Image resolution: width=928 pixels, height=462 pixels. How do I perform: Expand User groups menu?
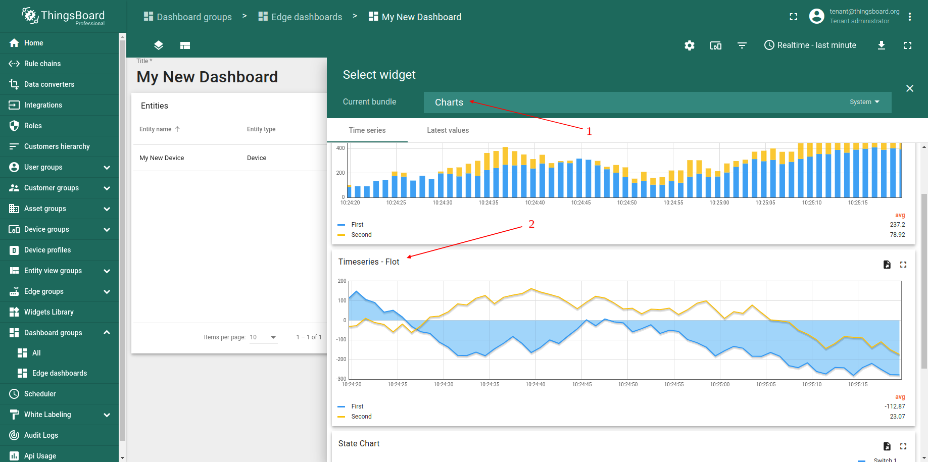pos(59,167)
